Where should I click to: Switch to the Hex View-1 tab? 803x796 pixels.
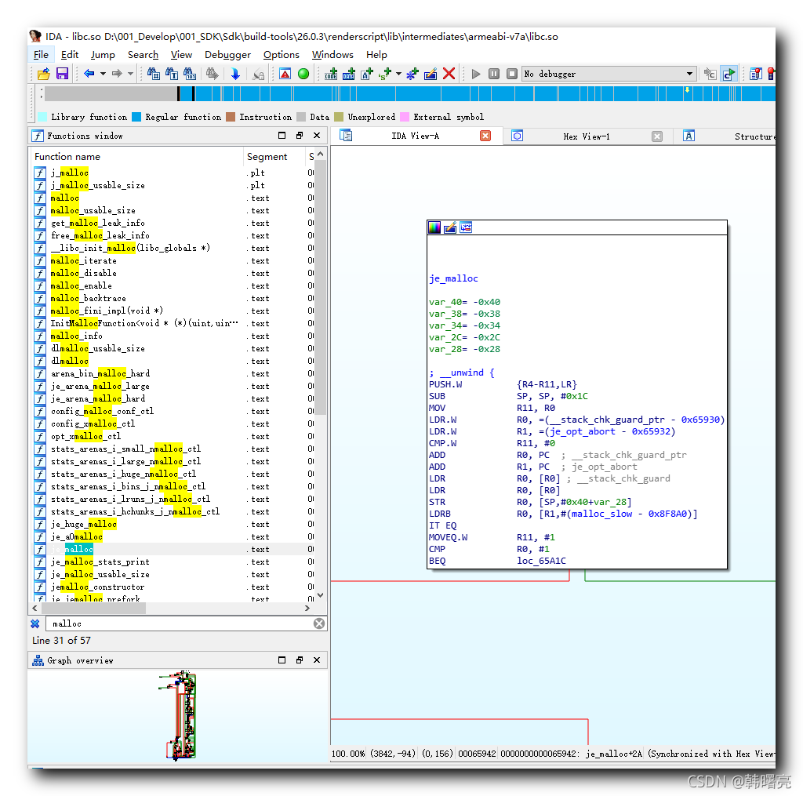tap(587, 136)
